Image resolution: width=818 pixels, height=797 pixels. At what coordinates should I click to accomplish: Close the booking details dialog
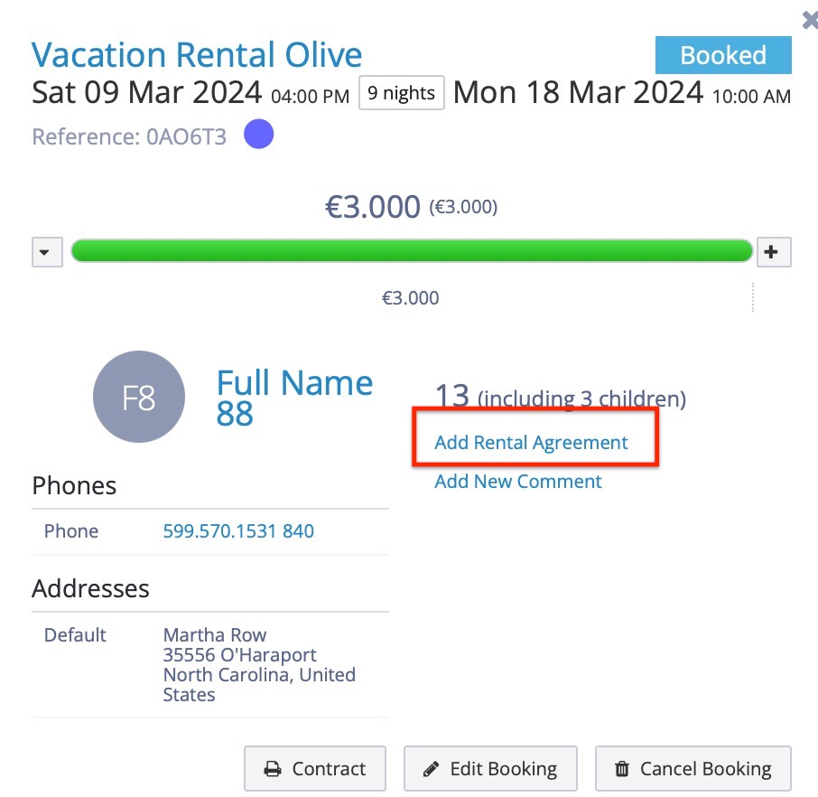(x=810, y=21)
